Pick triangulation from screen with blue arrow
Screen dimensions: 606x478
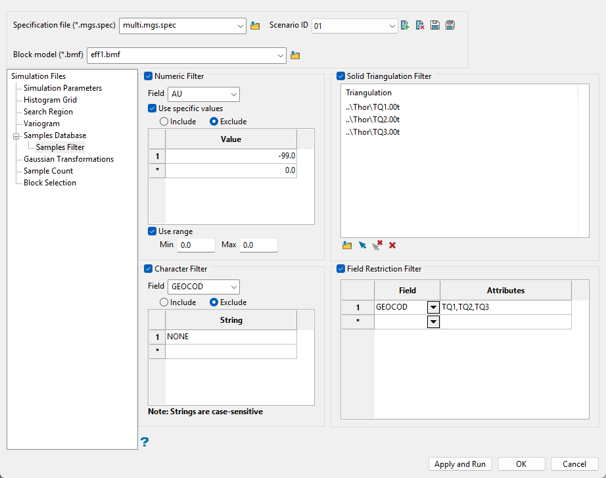pos(362,245)
